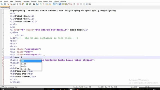The width and height of the screenshot is (160, 90).
Task: Click the Close All documents toolbar icon
Action: click(11, 4)
